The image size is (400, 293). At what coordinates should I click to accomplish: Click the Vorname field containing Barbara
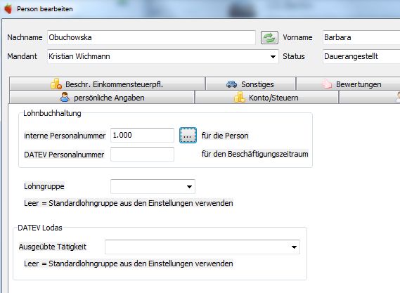[361, 37]
